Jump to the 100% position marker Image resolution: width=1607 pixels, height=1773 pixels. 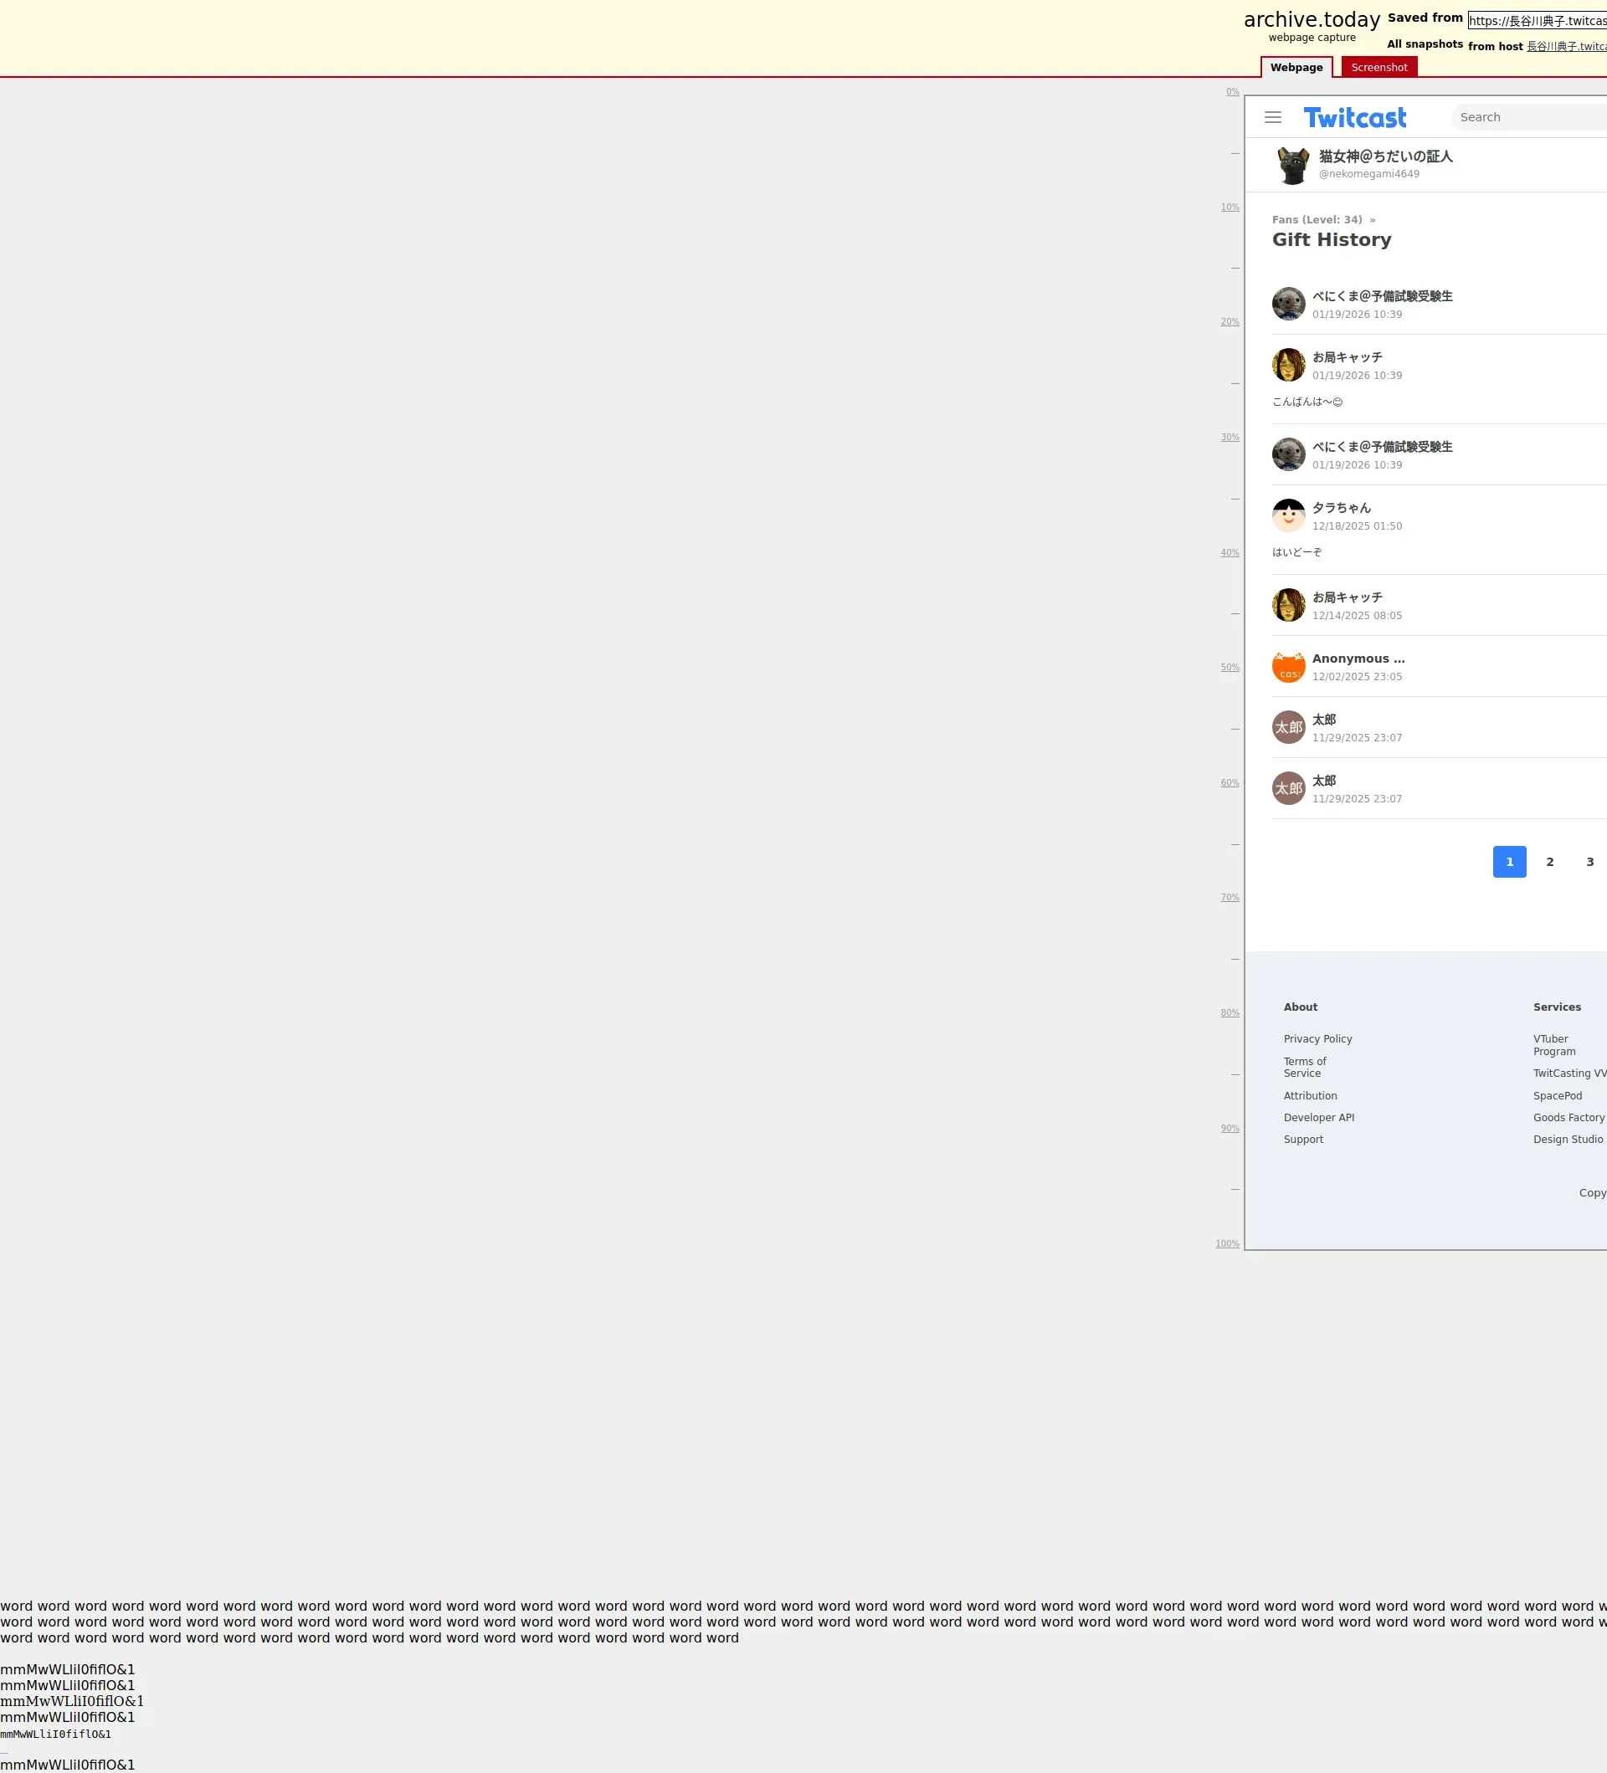[x=1226, y=1244]
